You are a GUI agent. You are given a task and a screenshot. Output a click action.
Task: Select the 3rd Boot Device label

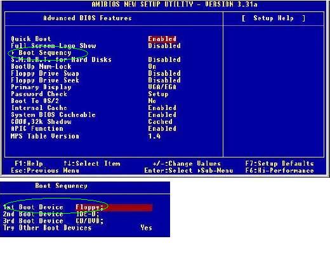coord(33,221)
